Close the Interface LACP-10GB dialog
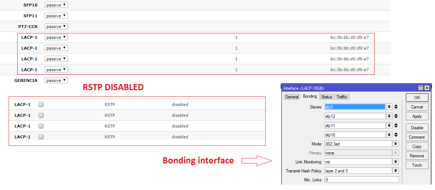 (x=427, y=88)
